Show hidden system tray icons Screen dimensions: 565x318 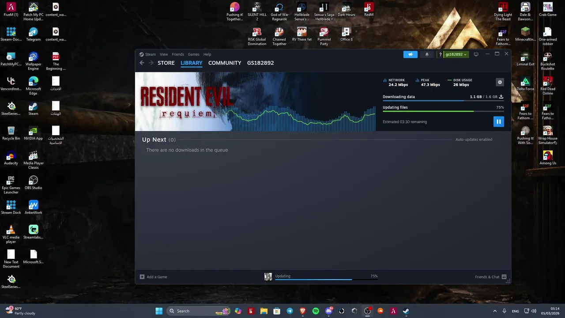tap(495, 311)
